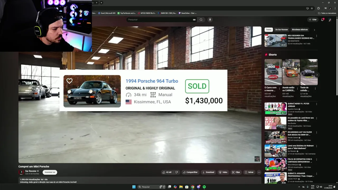Open 'Quem é o jogador profissional' Craque Neto video
The height and width of the screenshot is (190, 338).
tap(275, 178)
